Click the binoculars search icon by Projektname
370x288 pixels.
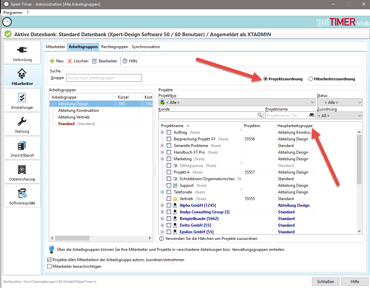point(311,115)
